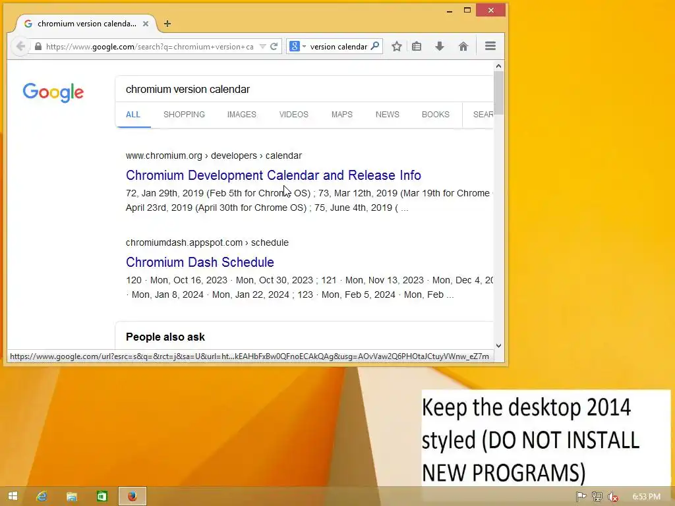This screenshot has height=506, width=675.
Task: Click the scrollbar down arrow
Action: tap(498, 345)
